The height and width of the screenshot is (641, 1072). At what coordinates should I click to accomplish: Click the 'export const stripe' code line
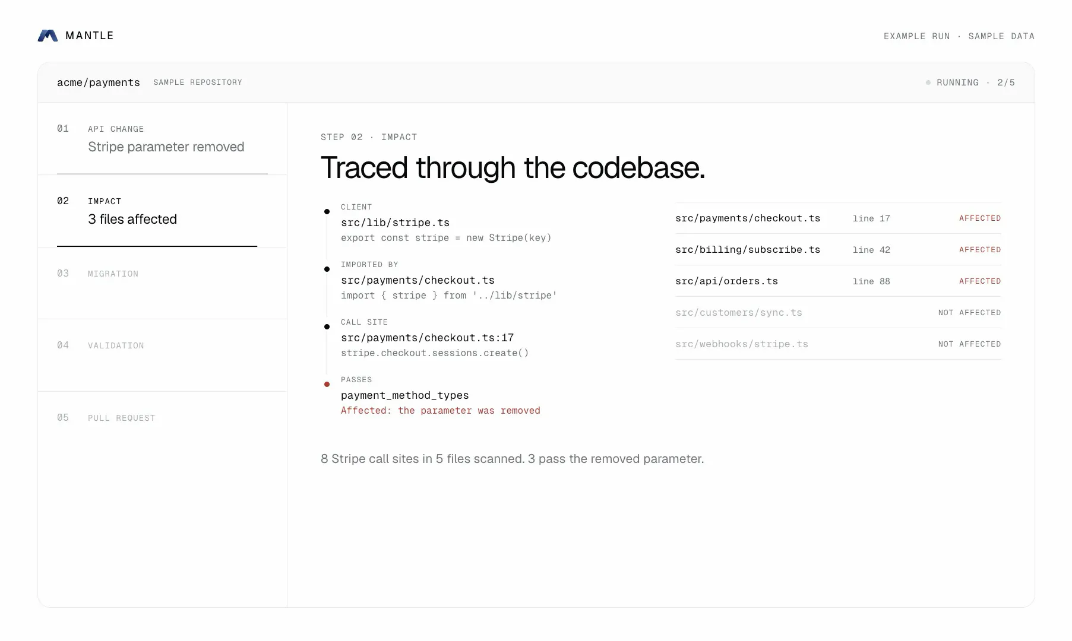446,238
